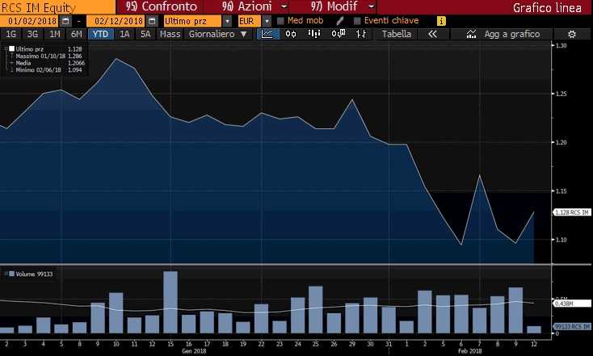Select the line chart type icon

tap(267, 34)
